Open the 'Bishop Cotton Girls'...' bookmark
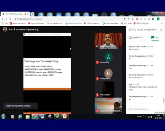Screen dimensions: 165x131 [x=74, y=23]
